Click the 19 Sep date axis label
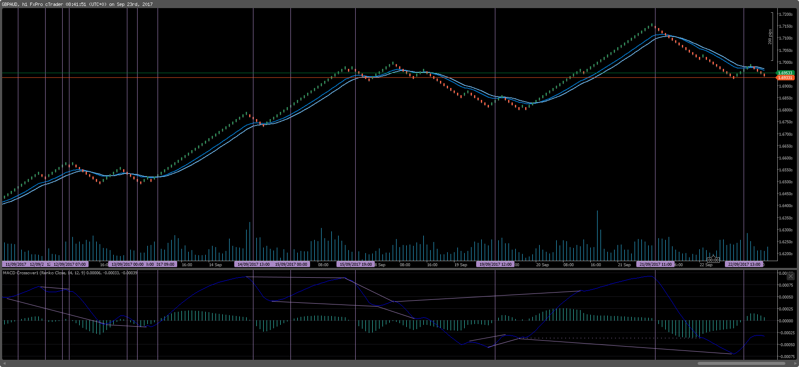This screenshot has height=367, width=799. [460, 265]
